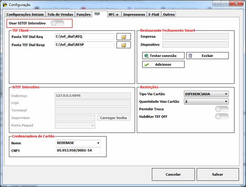Screen dimensions: 246x187
Task: Click the Testar conexão button
Action: tap(163, 56)
